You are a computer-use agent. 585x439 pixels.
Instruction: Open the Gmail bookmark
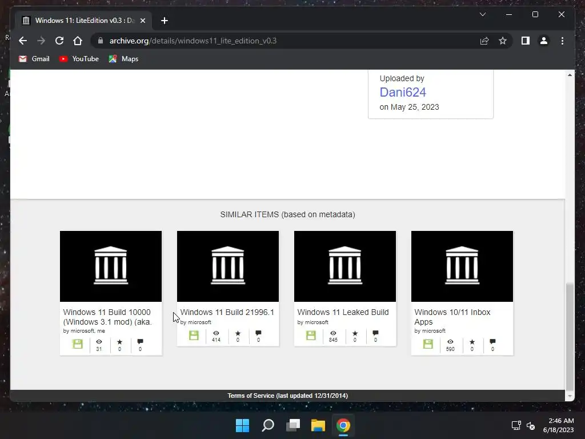[x=34, y=59]
